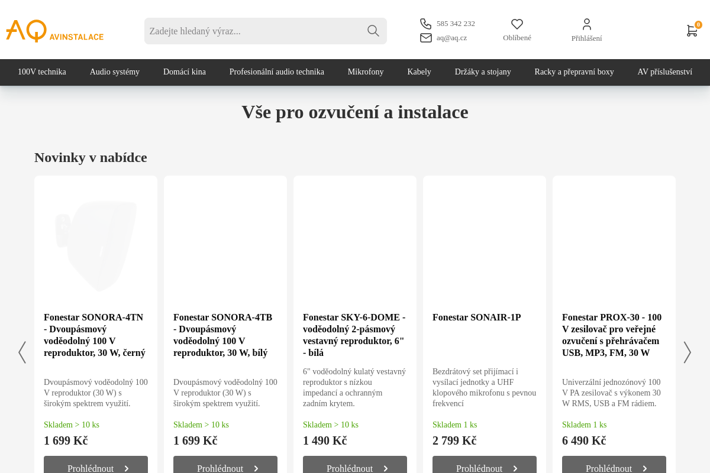Open Fonestar SONAIR-1P product title
The width and height of the screenshot is (710, 473).
click(x=477, y=318)
